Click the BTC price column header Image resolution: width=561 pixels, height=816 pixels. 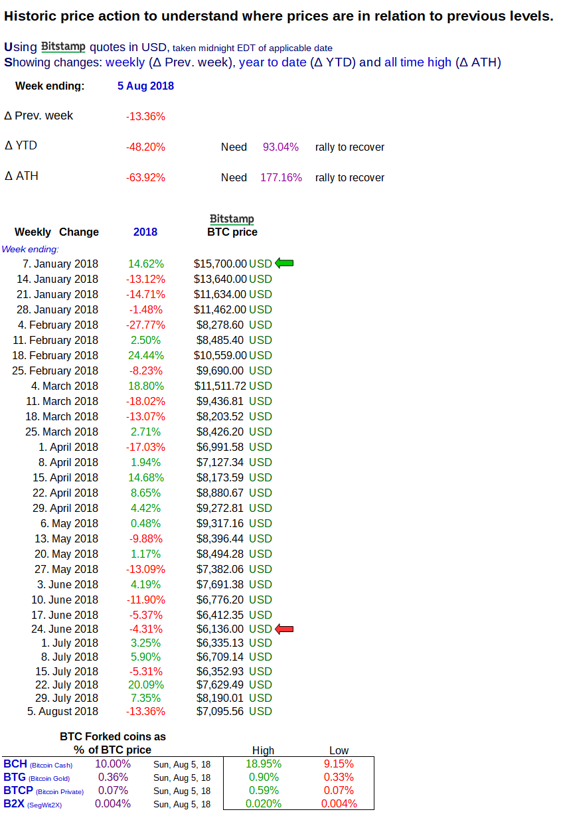[x=232, y=232]
